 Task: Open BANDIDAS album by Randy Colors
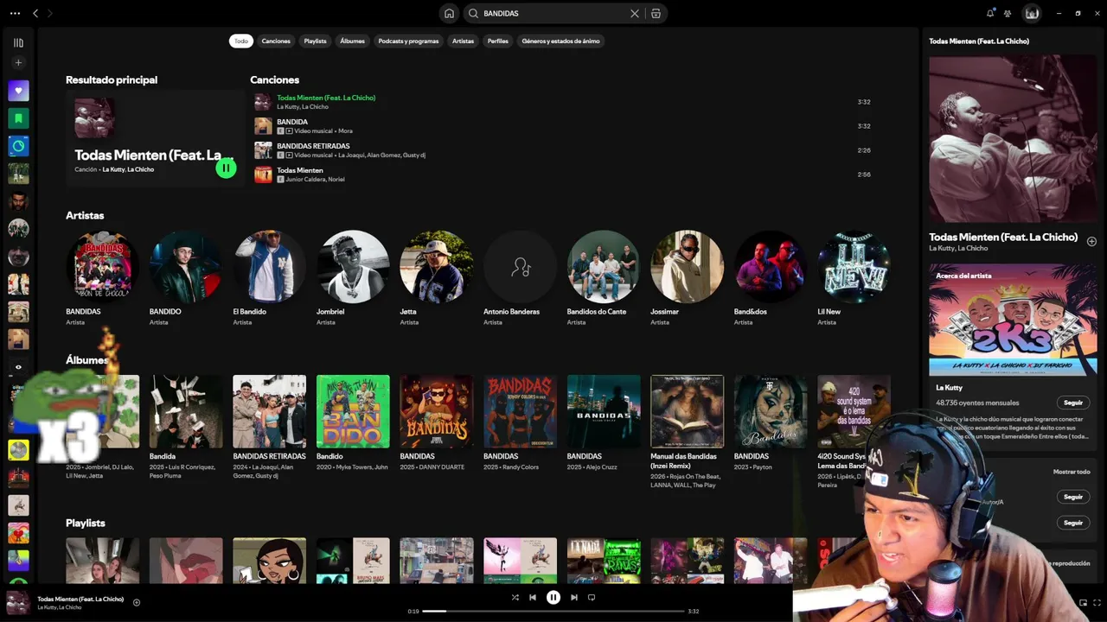pos(520,411)
